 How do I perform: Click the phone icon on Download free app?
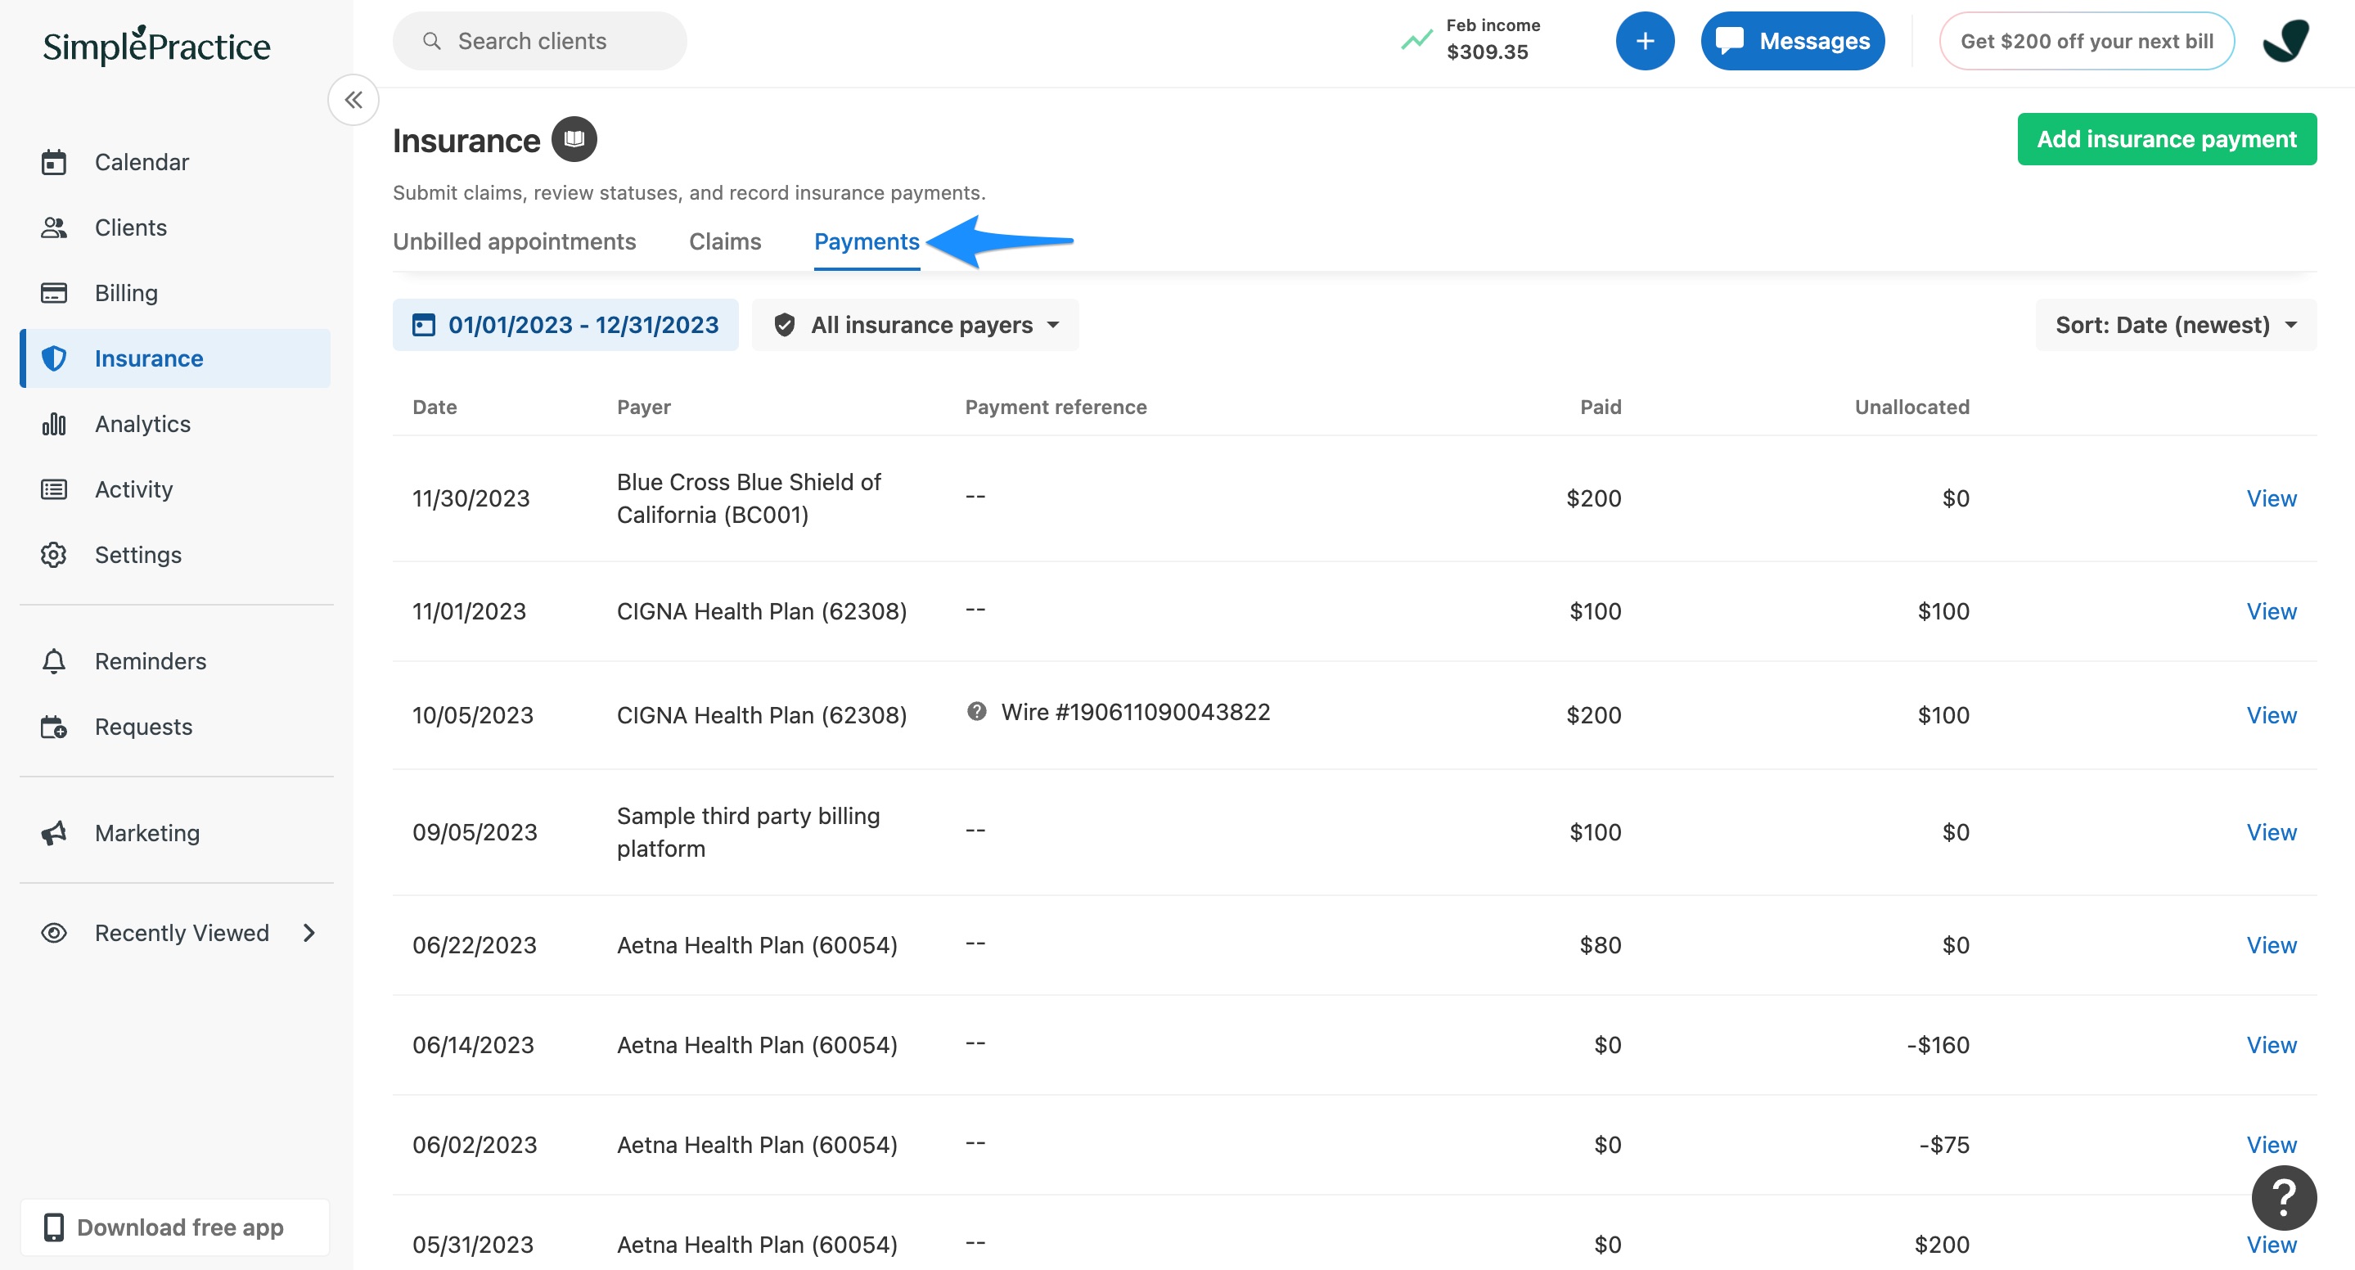pos(54,1227)
